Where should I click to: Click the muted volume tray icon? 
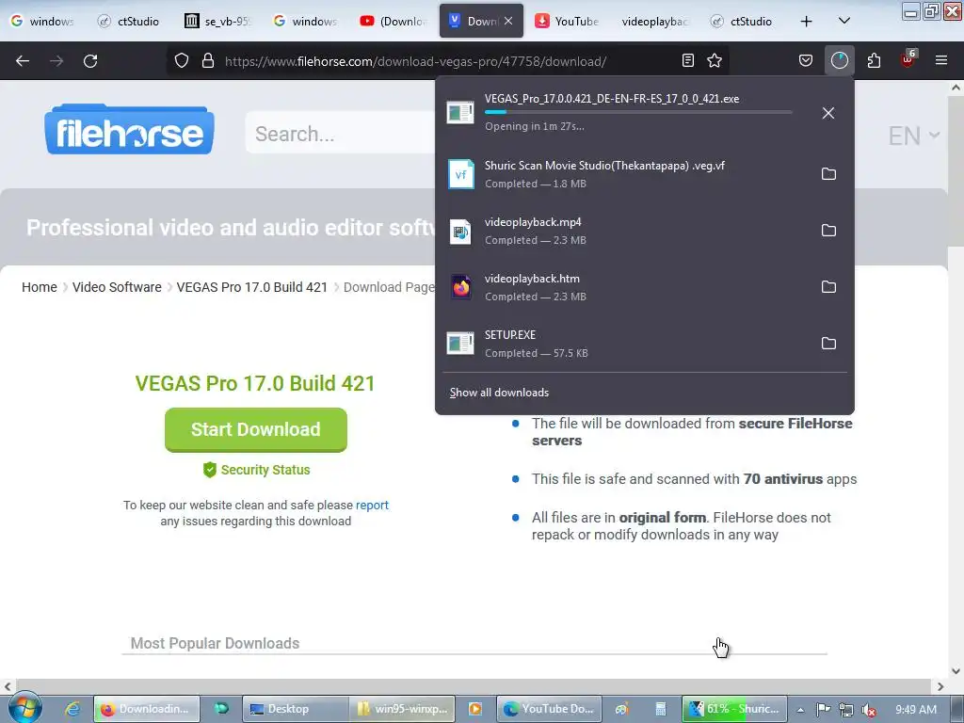[x=869, y=710]
